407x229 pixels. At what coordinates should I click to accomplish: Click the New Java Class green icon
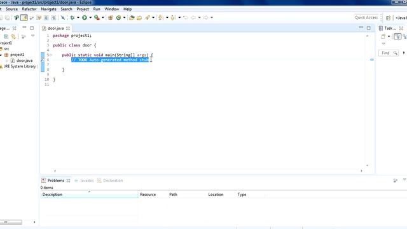pos(119,18)
